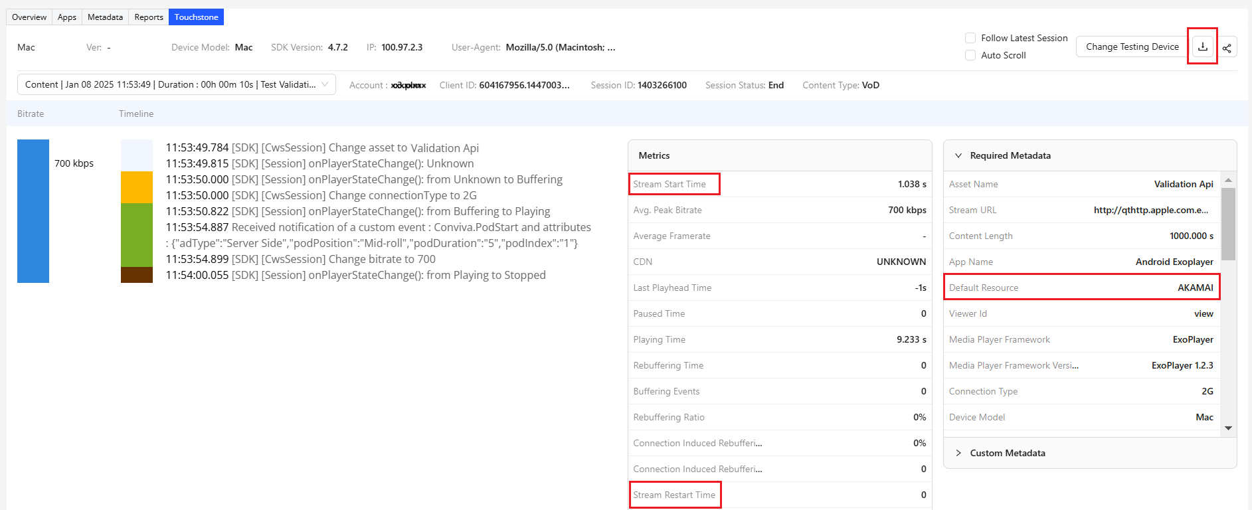
Task: Click the brown Stopped segment in timeline
Action: pos(137,275)
